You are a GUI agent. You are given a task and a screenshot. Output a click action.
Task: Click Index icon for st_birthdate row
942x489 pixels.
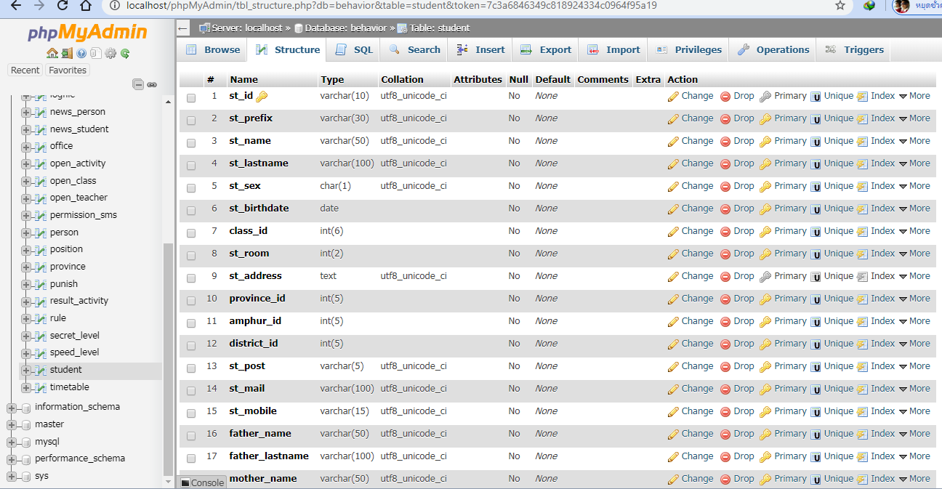[863, 209]
